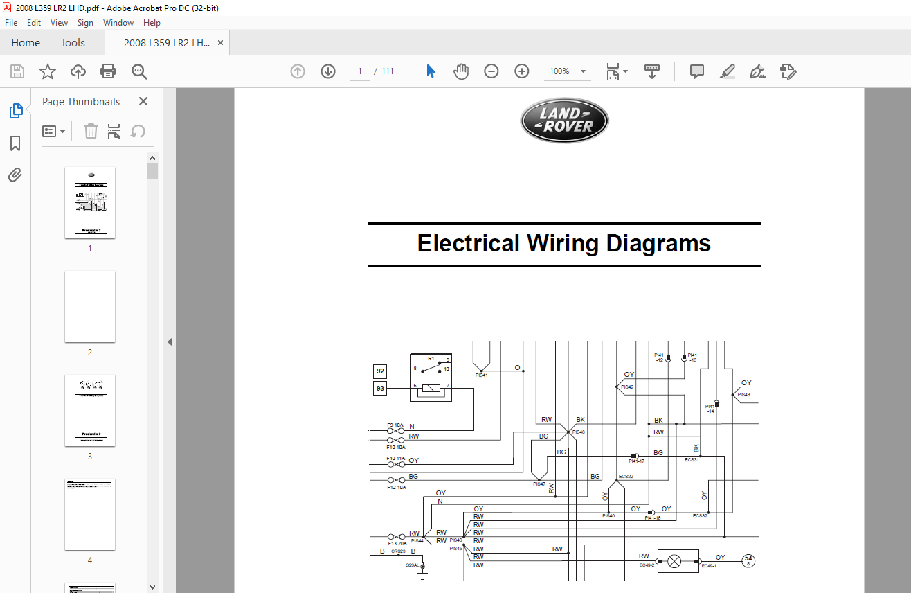Rotate selected page icon in thumbnails panel
This screenshot has width=911, height=593.
(138, 131)
